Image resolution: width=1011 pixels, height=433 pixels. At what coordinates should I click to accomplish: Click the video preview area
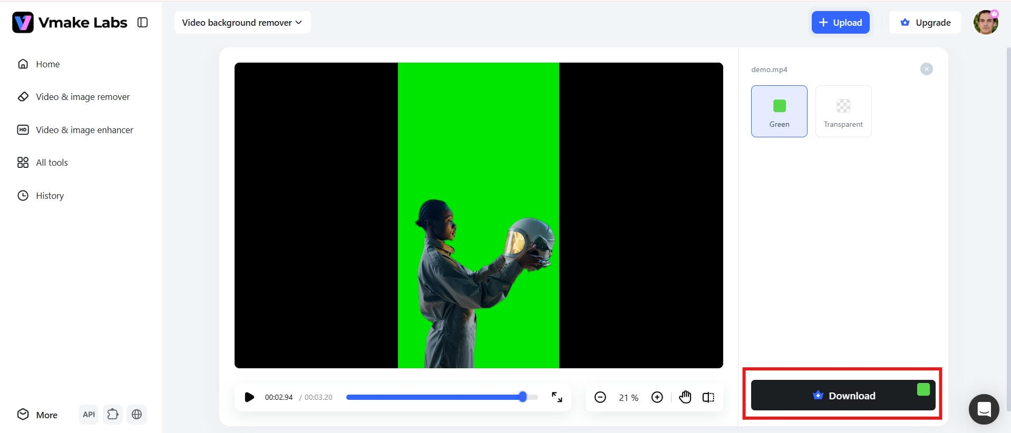(479, 215)
